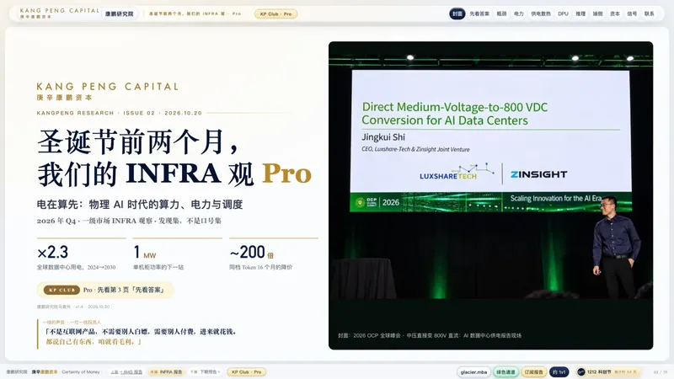Screen dimensions: 674x379
Task: Click the Kang Peng Capital header logo
Action: click(59, 13)
